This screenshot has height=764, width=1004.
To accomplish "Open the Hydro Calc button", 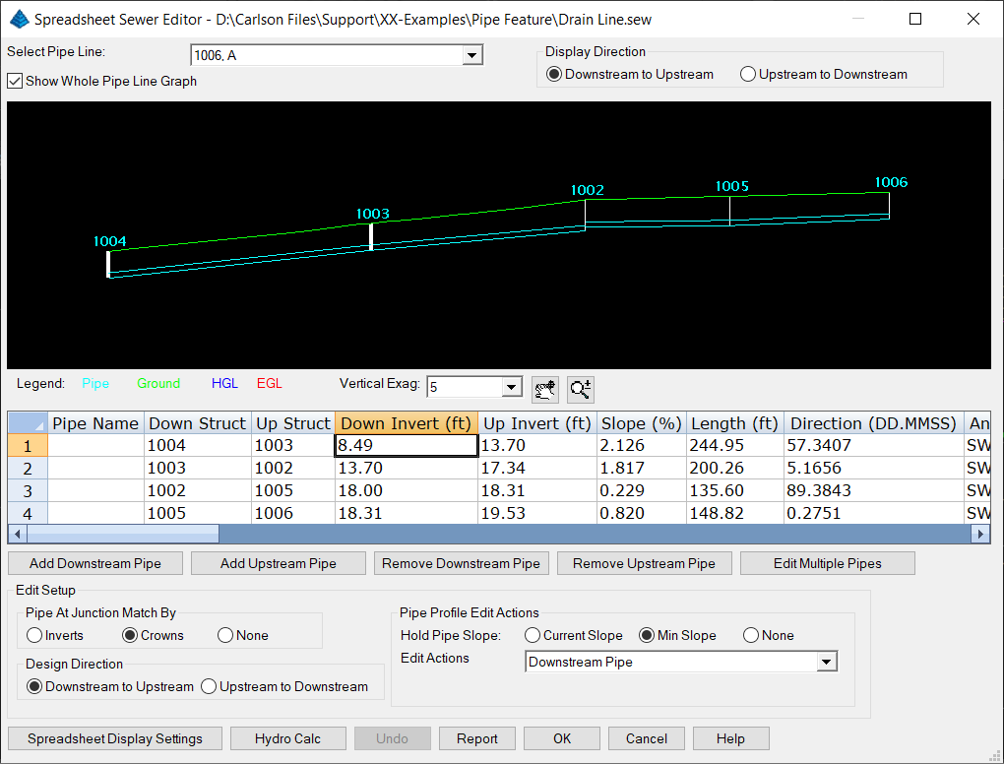I will (x=287, y=738).
